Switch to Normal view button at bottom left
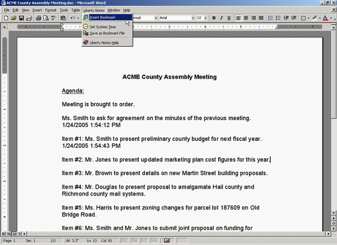Viewport: 337px width, 245px height. 3,234
